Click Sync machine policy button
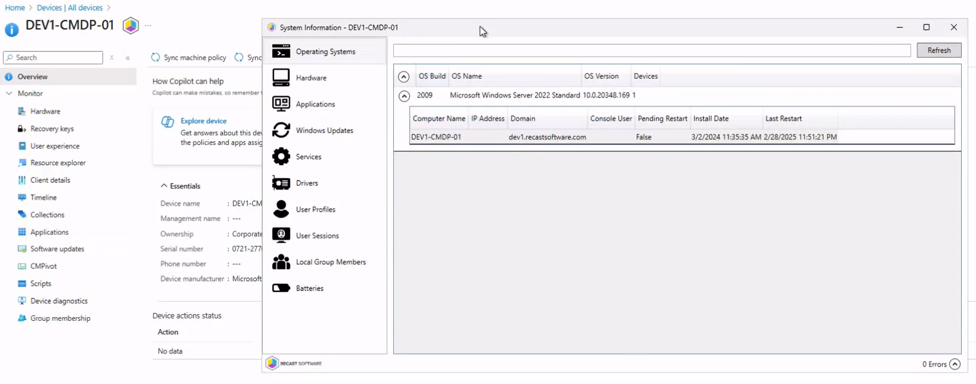The height and width of the screenshot is (384, 976). (x=189, y=57)
